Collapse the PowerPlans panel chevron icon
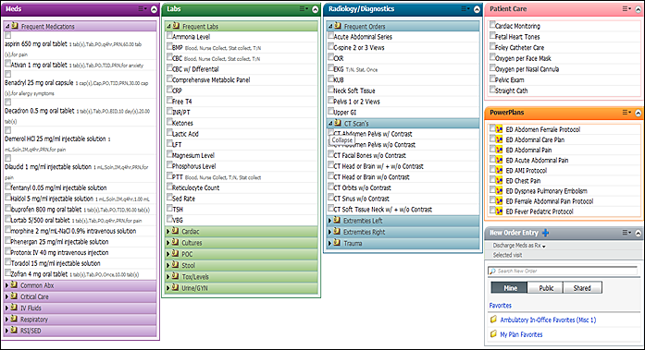Image resolution: width=645 pixels, height=350 pixels. [x=638, y=113]
